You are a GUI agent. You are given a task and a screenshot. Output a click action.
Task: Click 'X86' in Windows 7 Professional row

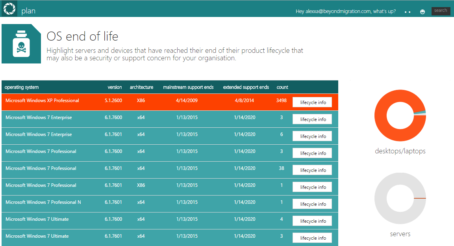[x=141, y=185]
